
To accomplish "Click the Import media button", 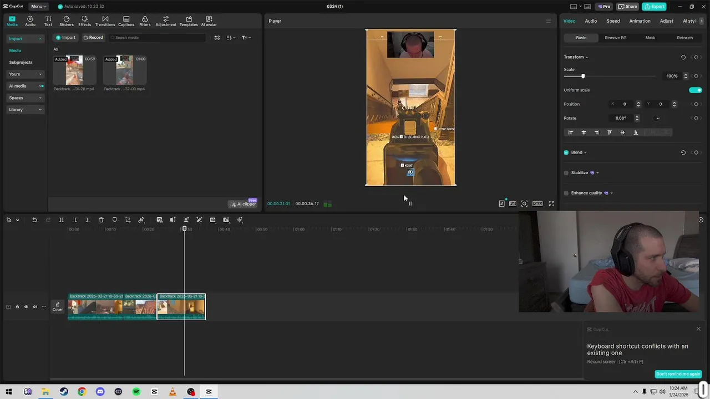I will pos(65,38).
